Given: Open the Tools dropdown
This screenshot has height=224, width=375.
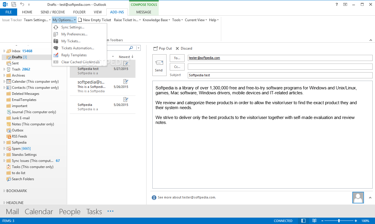Looking at the screenshot, I should click(x=177, y=20).
